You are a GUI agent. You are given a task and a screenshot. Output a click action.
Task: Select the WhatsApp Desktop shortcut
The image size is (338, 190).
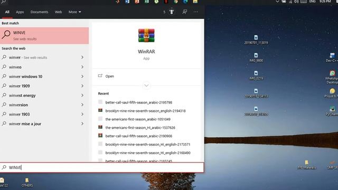click(332, 77)
